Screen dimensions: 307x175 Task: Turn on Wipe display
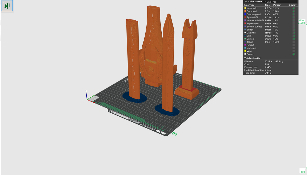294,51
